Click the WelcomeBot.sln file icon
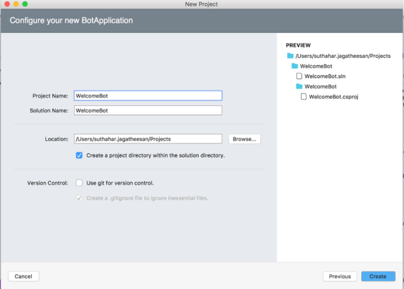The height and width of the screenshot is (289, 404). click(x=299, y=76)
